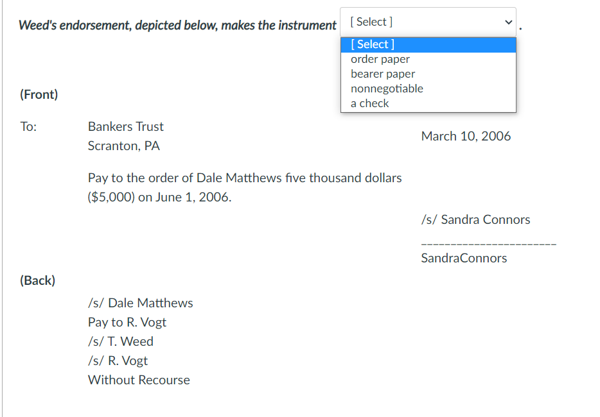Image resolution: width=600 pixels, height=417 pixels.
Task: Click the "/s/ T. Weed" endorsement
Action: pos(121,341)
